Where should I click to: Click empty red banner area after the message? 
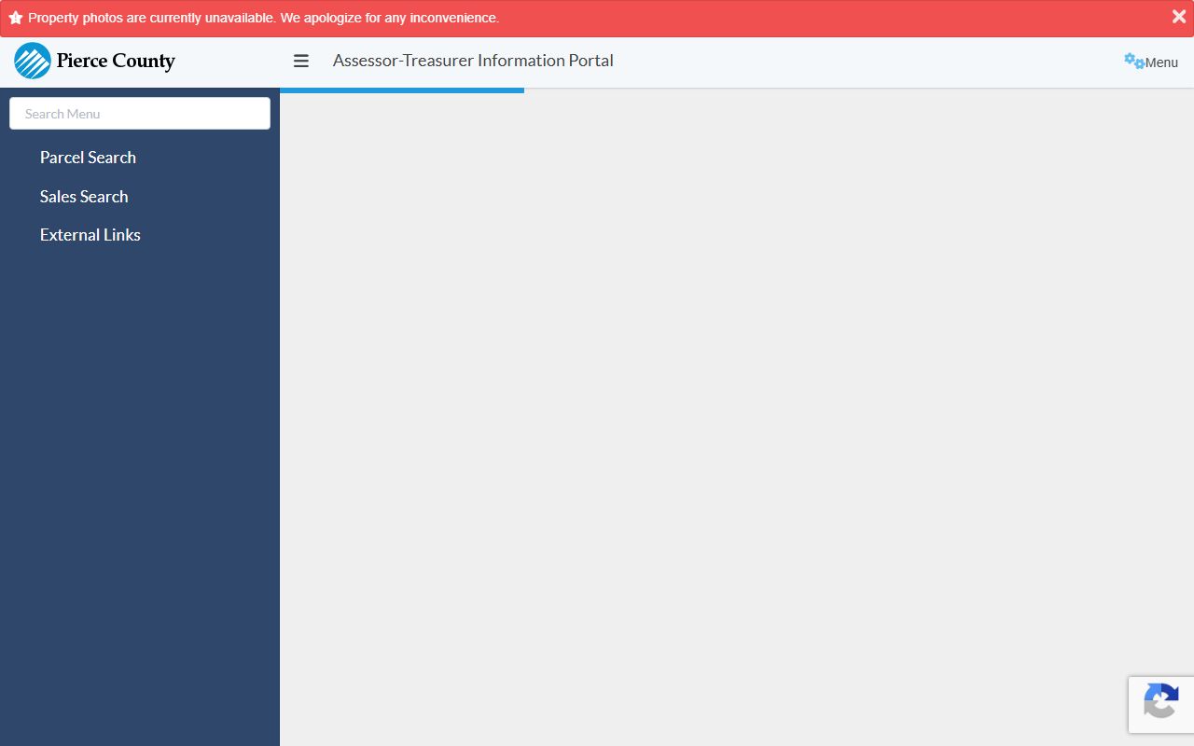(x=821, y=18)
